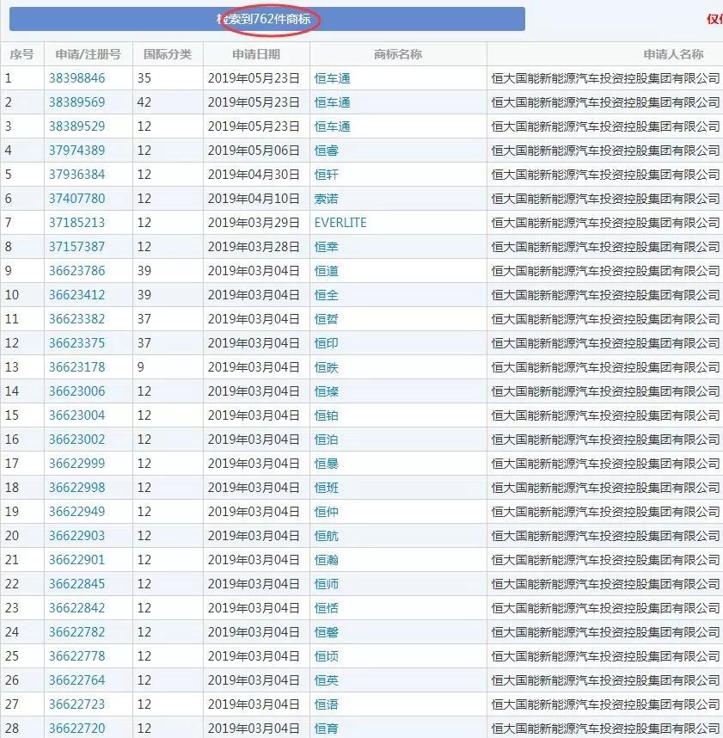The height and width of the screenshot is (738, 723).
Task: Open the 恒全 trademark link
Action: point(326,295)
